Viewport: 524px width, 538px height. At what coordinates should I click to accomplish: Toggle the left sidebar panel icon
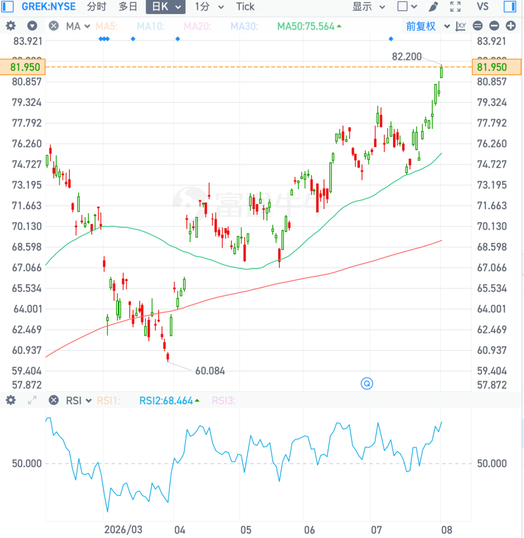(7, 6)
